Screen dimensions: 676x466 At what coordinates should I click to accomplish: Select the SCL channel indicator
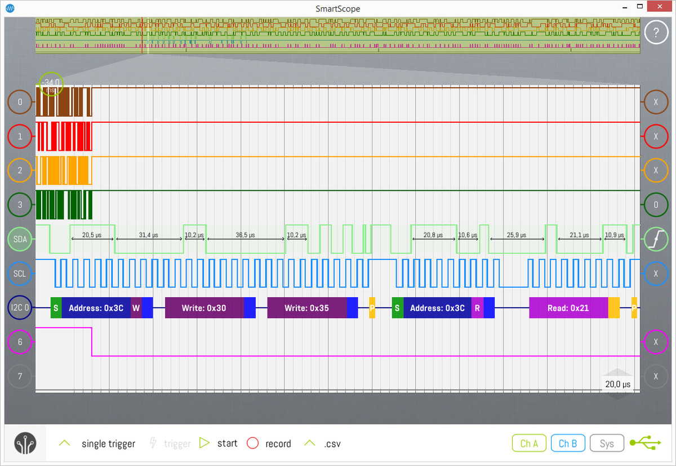click(20, 274)
